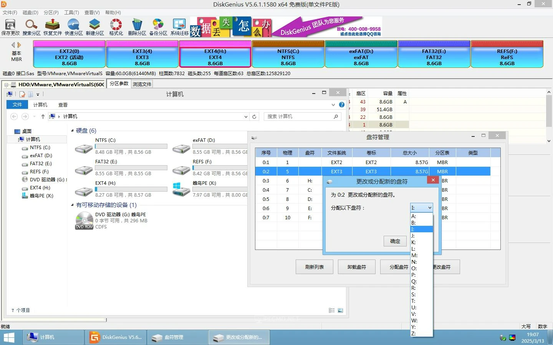Collapse the 有可移动存储的设备 (1) group
The width and height of the screenshot is (553, 345).
(72, 205)
